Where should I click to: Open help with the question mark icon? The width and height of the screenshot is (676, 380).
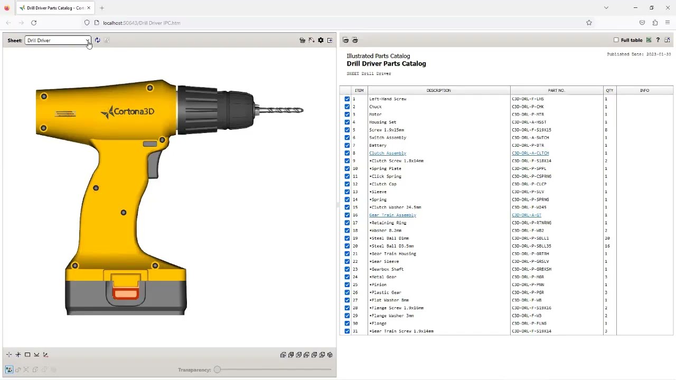[658, 40]
